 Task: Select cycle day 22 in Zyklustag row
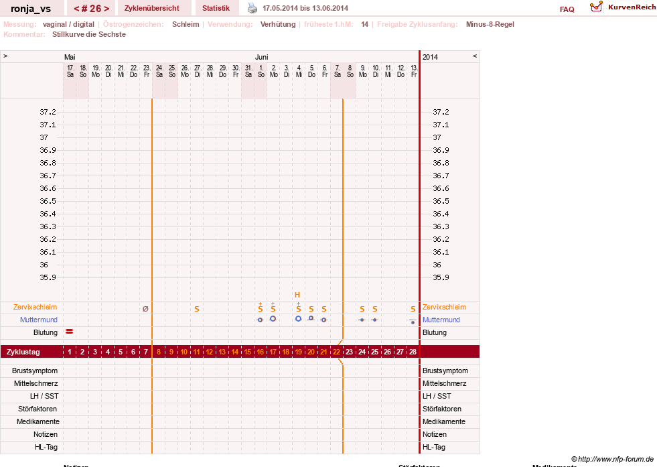click(x=336, y=352)
